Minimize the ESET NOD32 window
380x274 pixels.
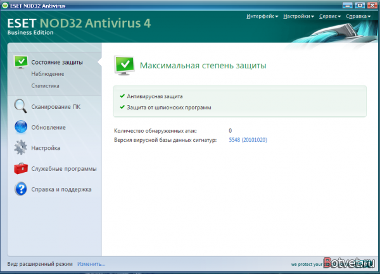click(348, 5)
